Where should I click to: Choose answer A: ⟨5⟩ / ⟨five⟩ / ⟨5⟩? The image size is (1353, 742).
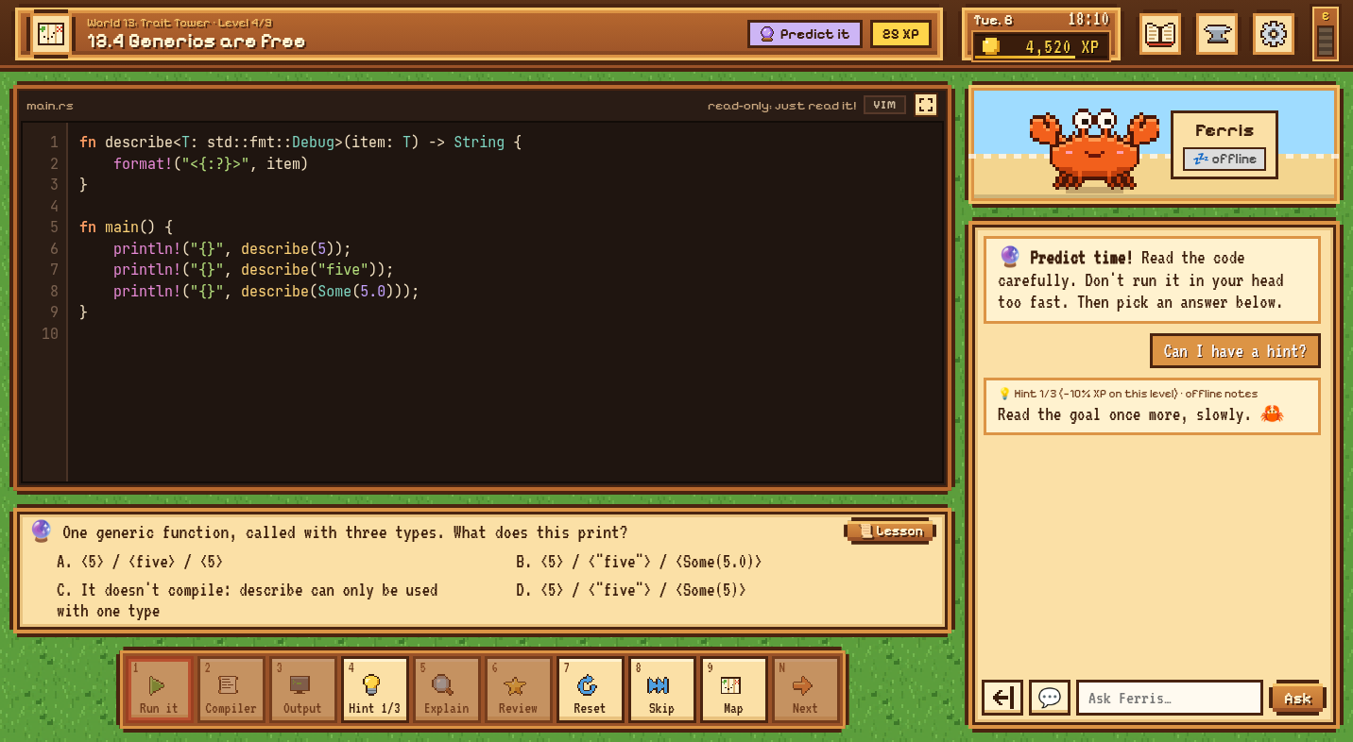(140, 562)
